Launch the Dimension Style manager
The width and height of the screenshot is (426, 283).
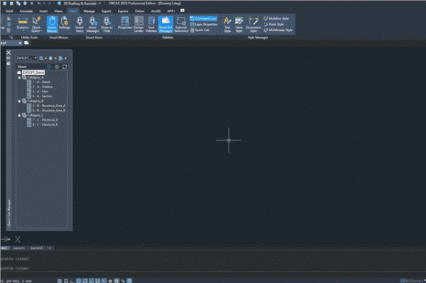coord(253,24)
